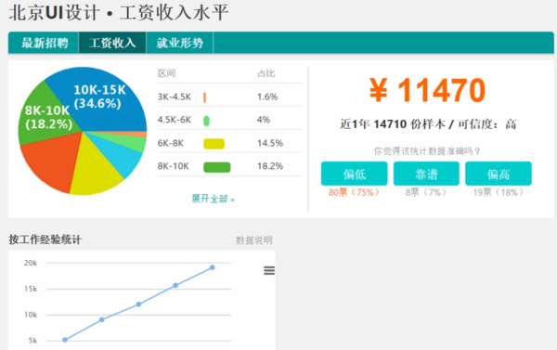This screenshot has width=557, height=350.
Task: Switch to the 最新招聘 tab
Action: click(x=44, y=43)
